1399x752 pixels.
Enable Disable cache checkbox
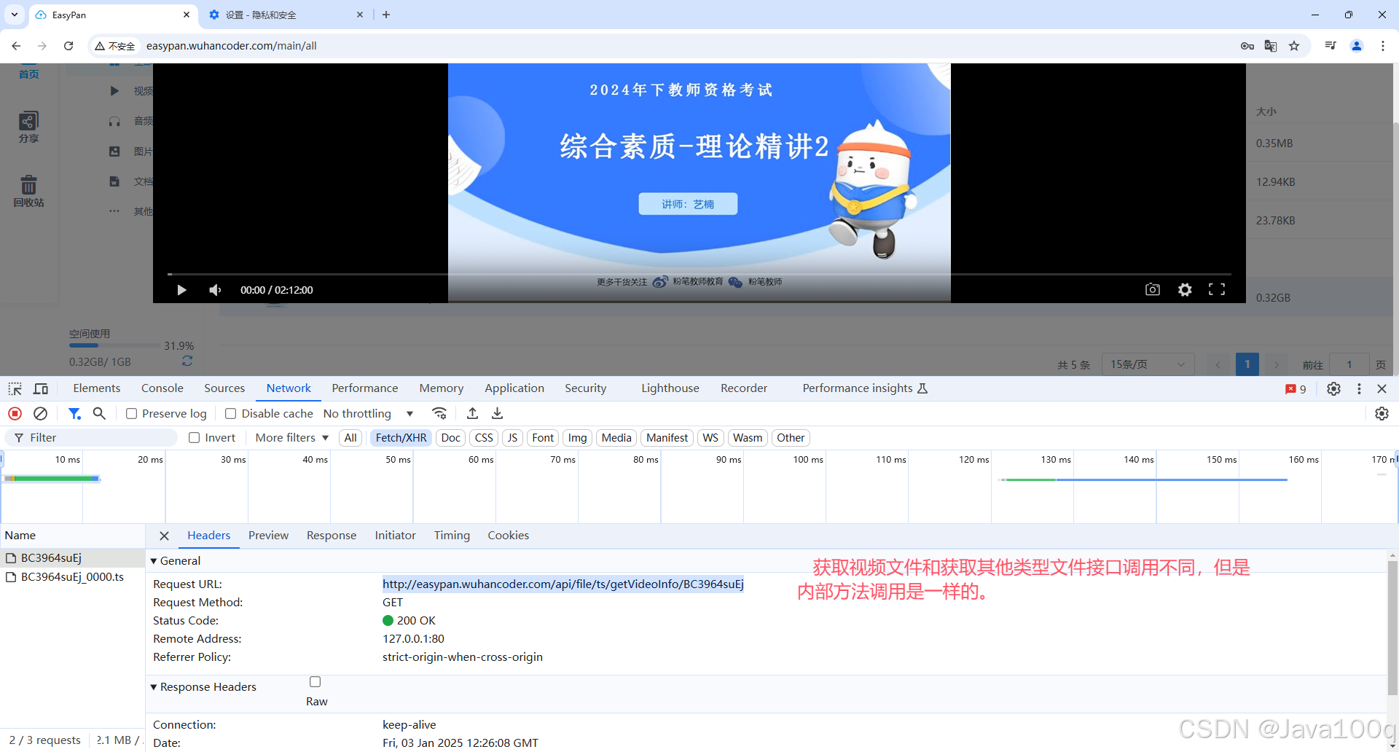[230, 413]
